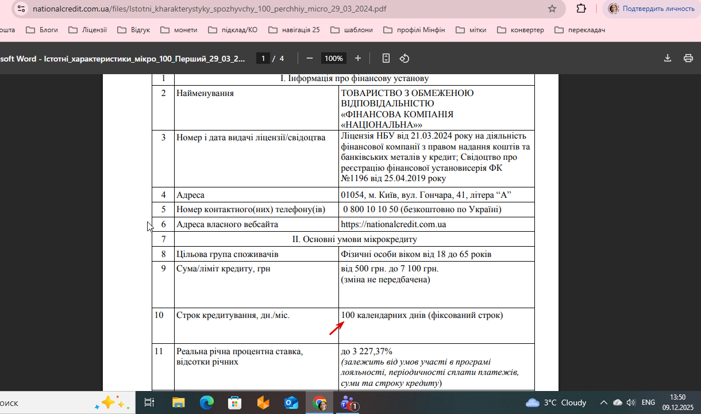Open Microsoft Store from taskbar

point(235,403)
